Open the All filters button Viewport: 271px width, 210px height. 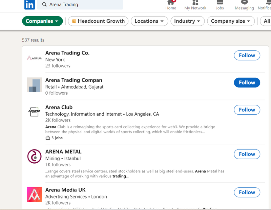(x=266, y=21)
